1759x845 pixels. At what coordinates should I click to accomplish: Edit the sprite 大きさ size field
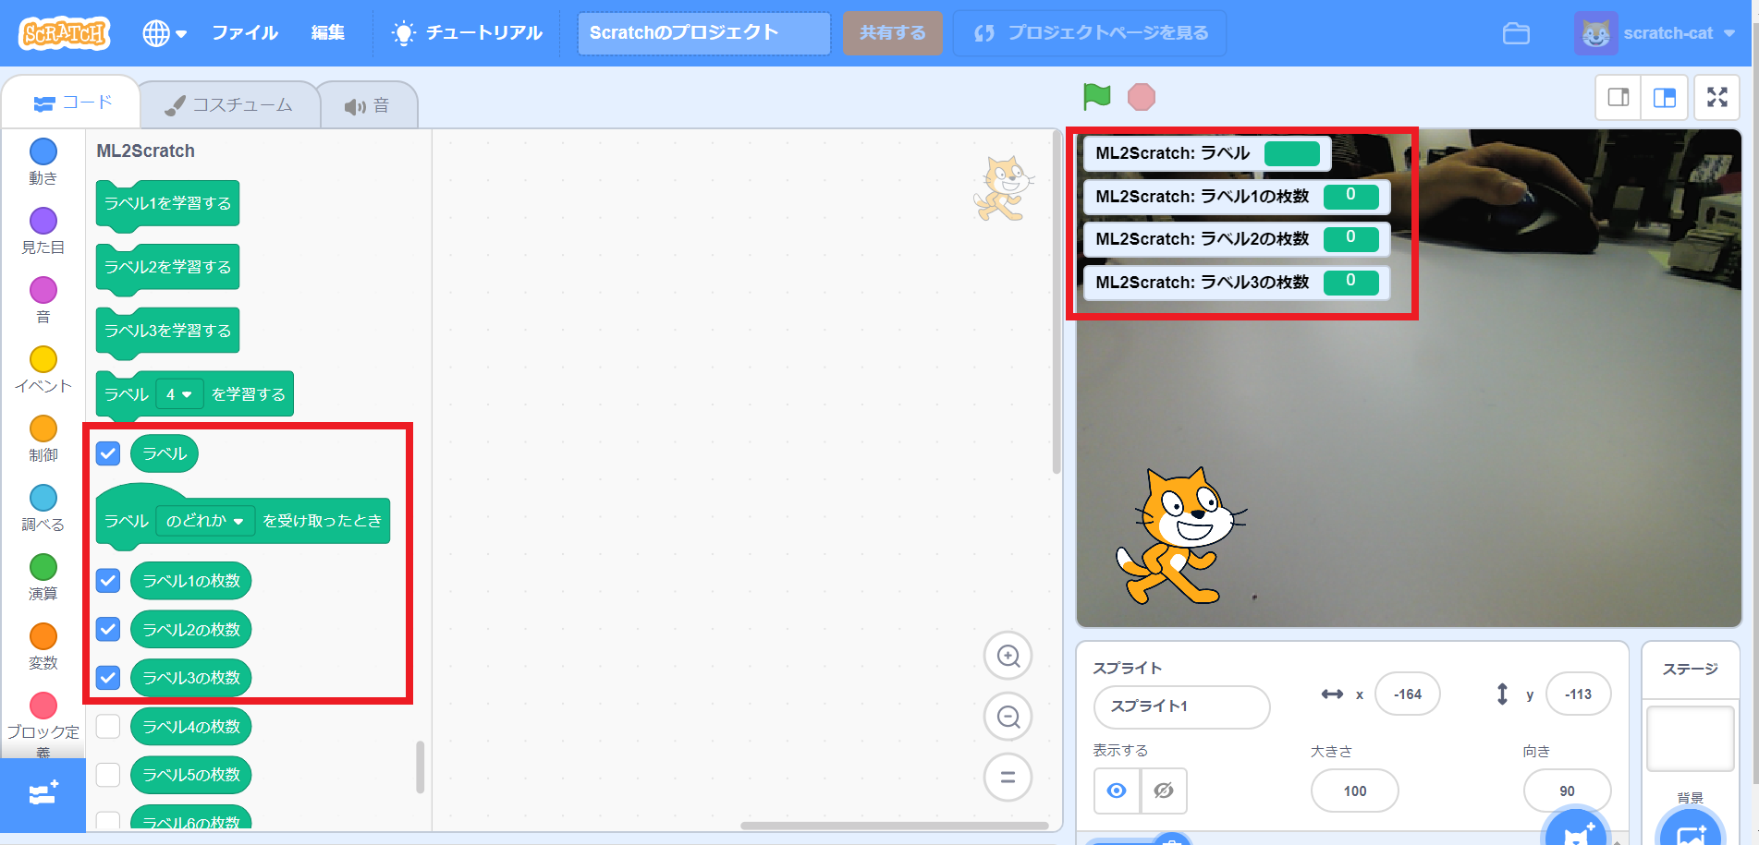click(1355, 791)
